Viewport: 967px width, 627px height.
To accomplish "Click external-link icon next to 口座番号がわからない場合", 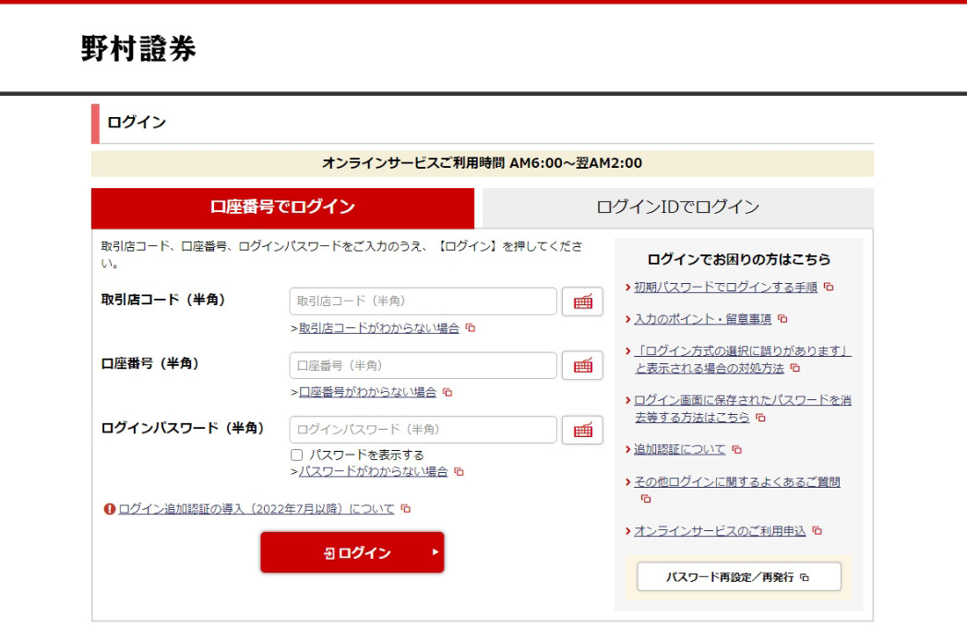I will [448, 392].
